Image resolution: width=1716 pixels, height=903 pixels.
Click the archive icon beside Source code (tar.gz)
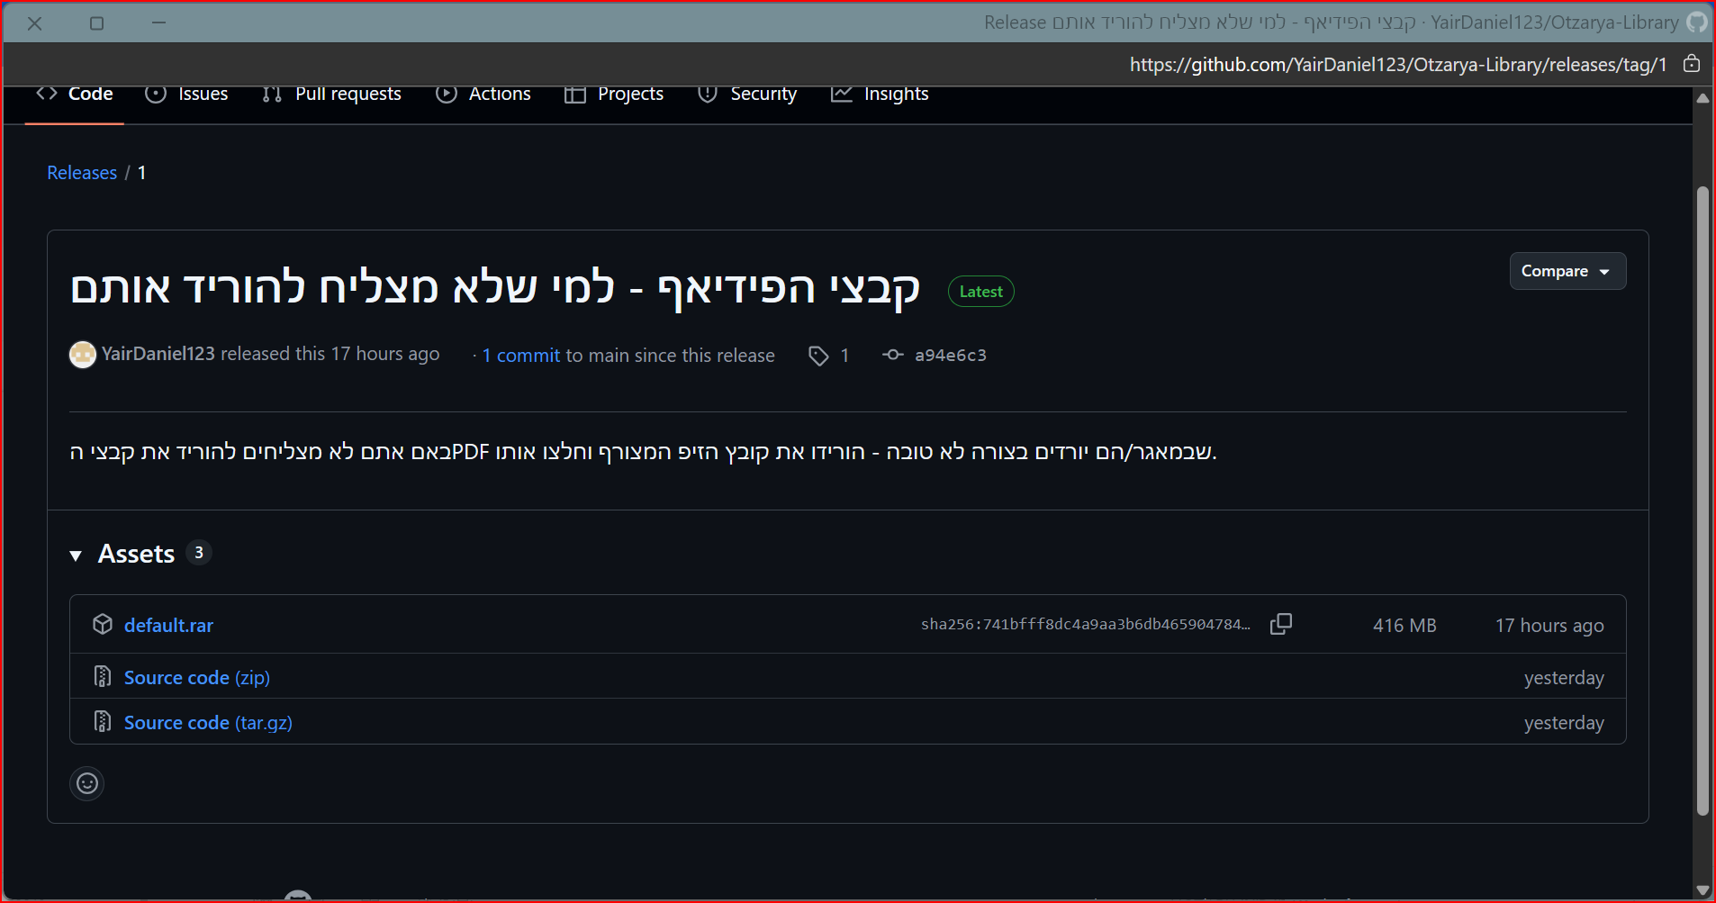(103, 721)
